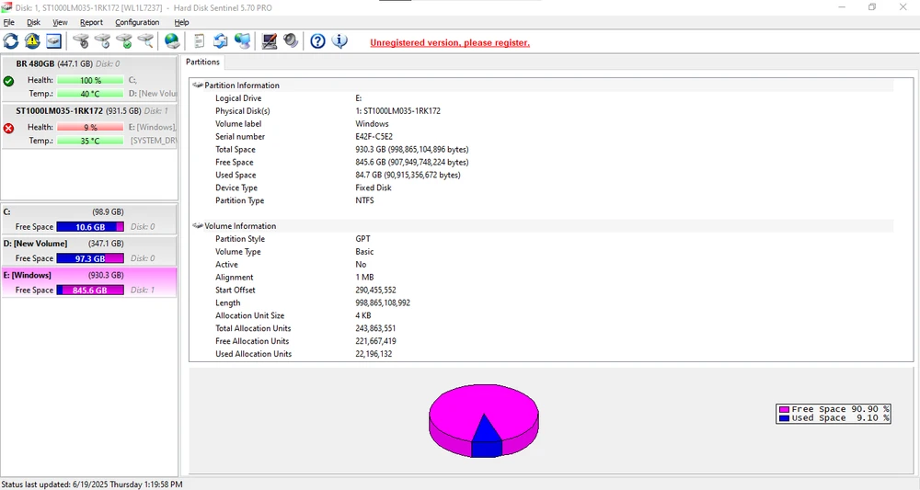Open the Configuration menu

click(137, 22)
